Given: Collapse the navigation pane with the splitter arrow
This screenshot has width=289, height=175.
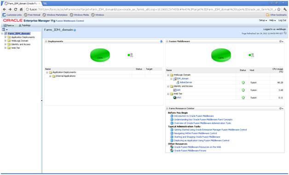Looking at the screenshot, I should click(42, 101).
